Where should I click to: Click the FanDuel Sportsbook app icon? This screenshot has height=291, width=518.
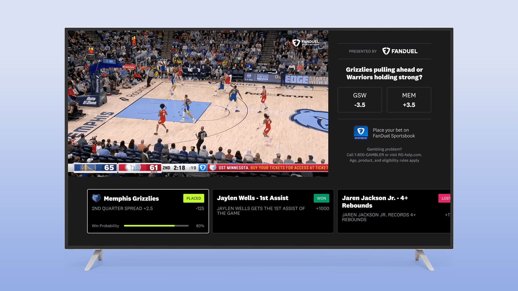click(361, 133)
